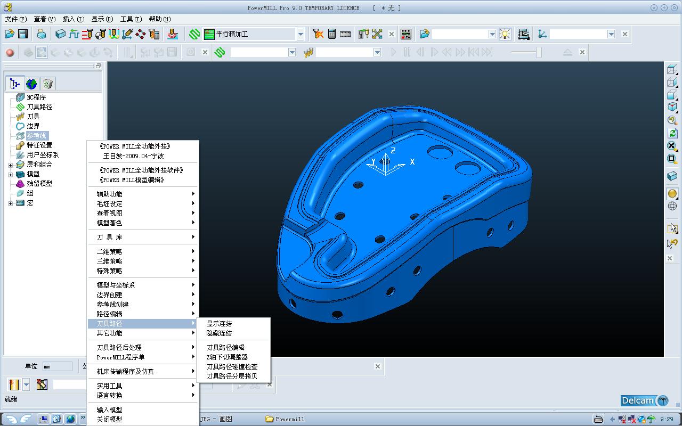Image resolution: width=682 pixels, height=426 pixels.
Task: Open the 显示 menu
Action: coord(102,19)
